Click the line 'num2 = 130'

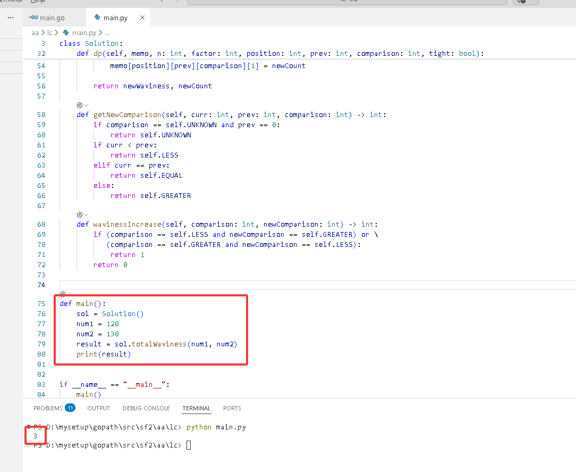(98, 334)
